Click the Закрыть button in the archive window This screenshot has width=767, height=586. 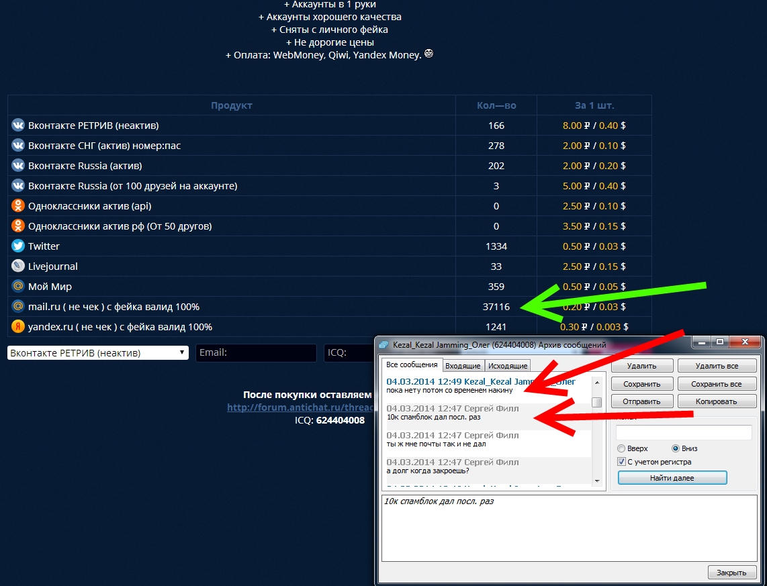pyautogui.click(x=731, y=573)
